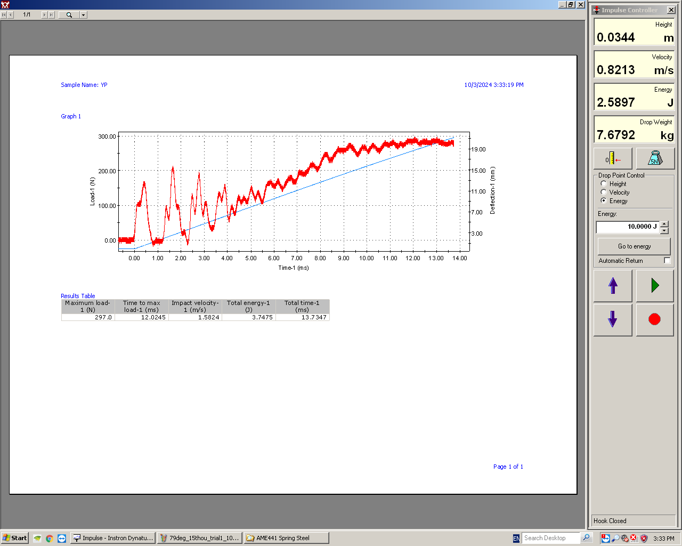Increase energy value with up spinner arrow

pos(664,224)
